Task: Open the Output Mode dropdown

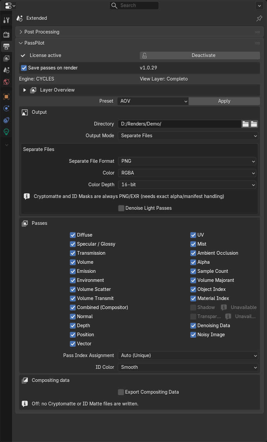Action: 188,136
